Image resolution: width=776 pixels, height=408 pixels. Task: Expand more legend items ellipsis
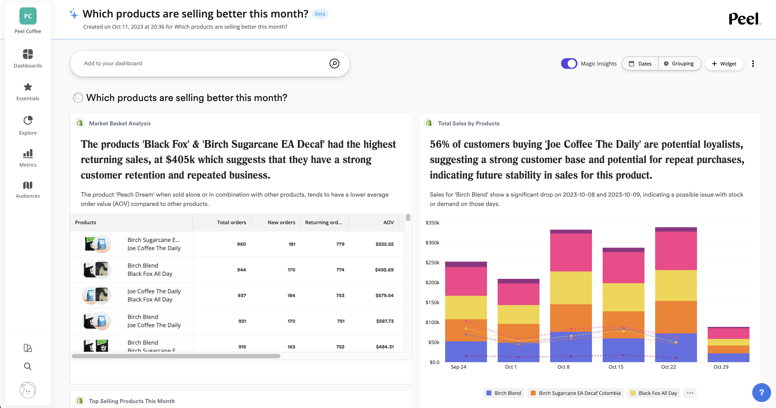[690, 393]
